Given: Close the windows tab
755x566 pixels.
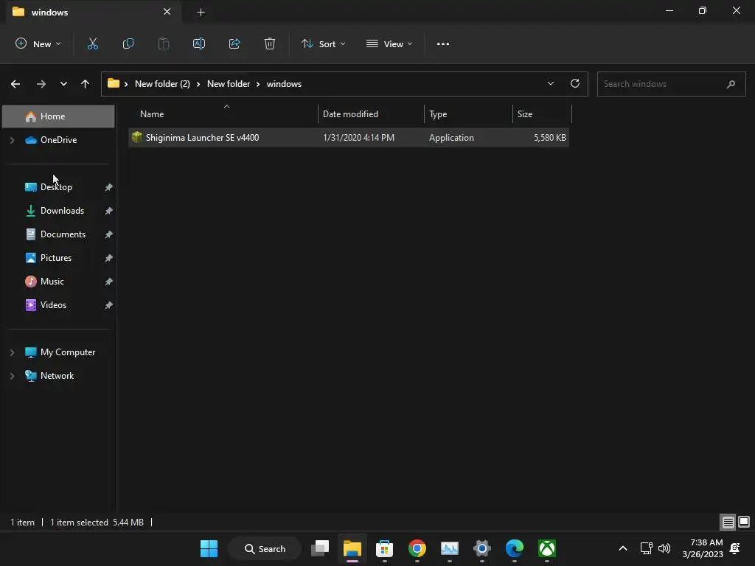Looking at the screenshot, I should (167, 12).
